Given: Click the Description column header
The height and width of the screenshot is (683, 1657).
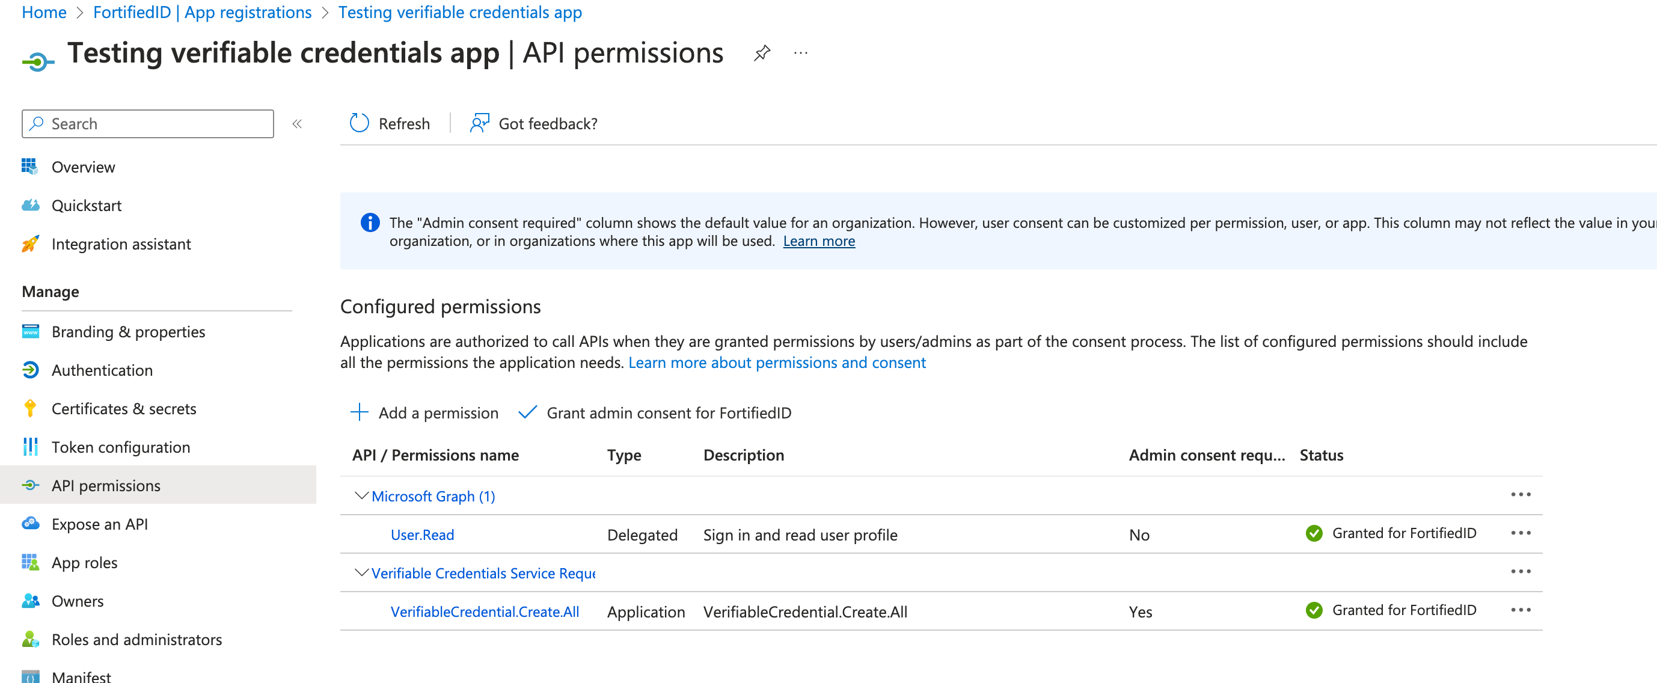Looking at the screenshot, I should tap(744, 455).
